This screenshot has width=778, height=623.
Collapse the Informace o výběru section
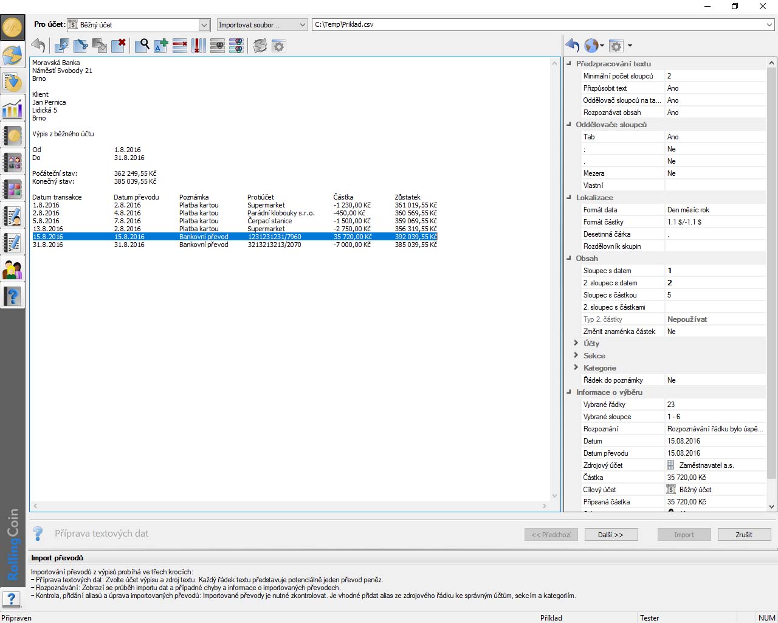point(570,392)
